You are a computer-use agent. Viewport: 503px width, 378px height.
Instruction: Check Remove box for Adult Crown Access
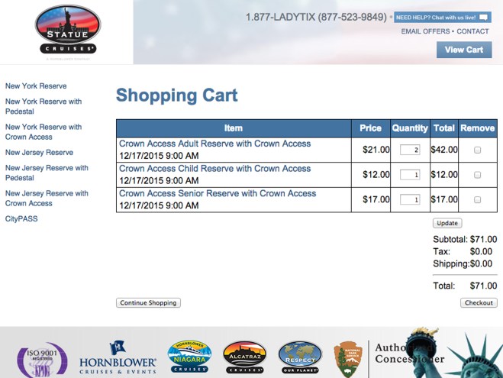478,150
